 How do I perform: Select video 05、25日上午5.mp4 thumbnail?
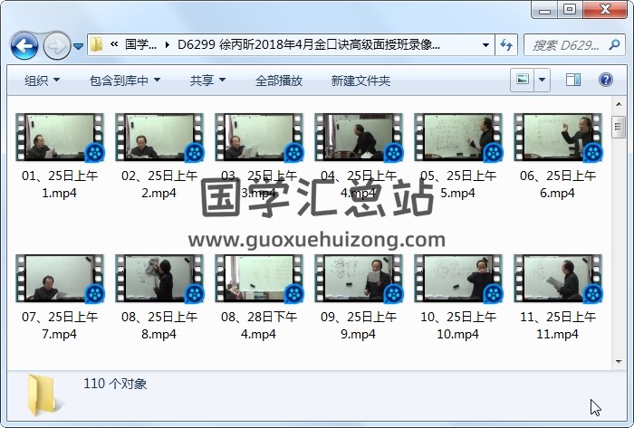pyautogui.click(x=458, y=138)
